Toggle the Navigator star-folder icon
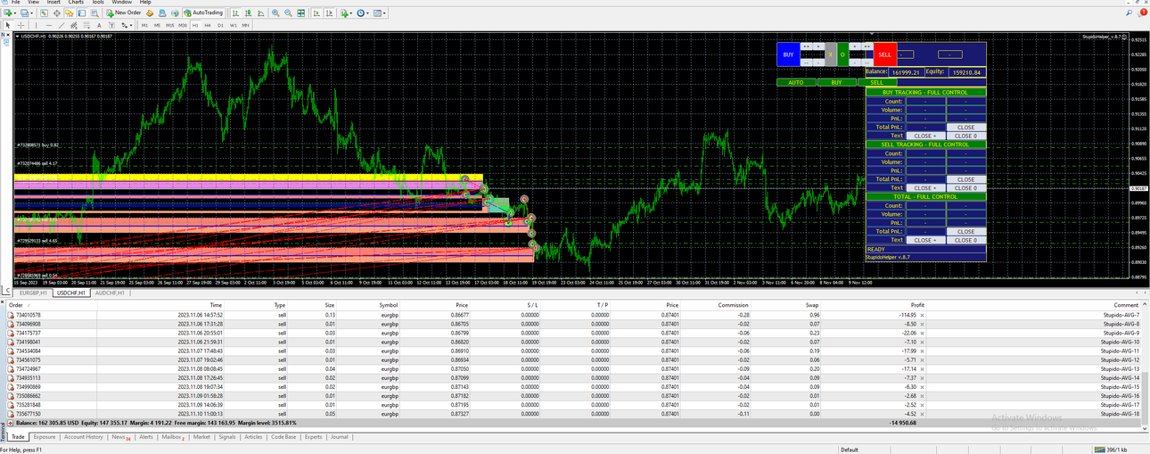1150x454 pixels. point(70,12)
